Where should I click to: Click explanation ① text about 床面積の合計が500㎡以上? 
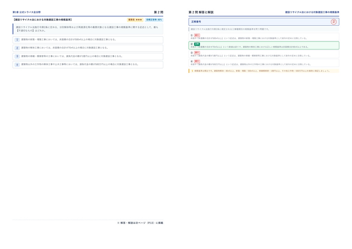[249, 39]
